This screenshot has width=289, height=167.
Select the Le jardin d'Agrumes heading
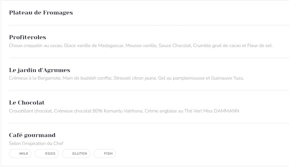coord(40,70)
